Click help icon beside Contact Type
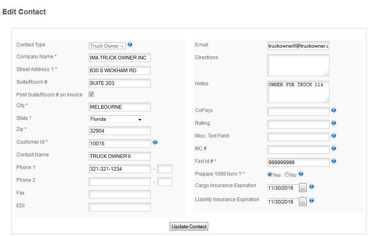This screenshot has height=236, width=368. [130, 45]
